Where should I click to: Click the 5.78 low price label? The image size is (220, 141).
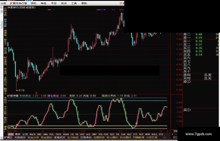22,90
